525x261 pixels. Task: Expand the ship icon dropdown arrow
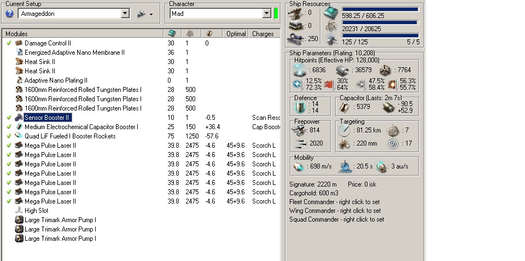pos(151,14)
